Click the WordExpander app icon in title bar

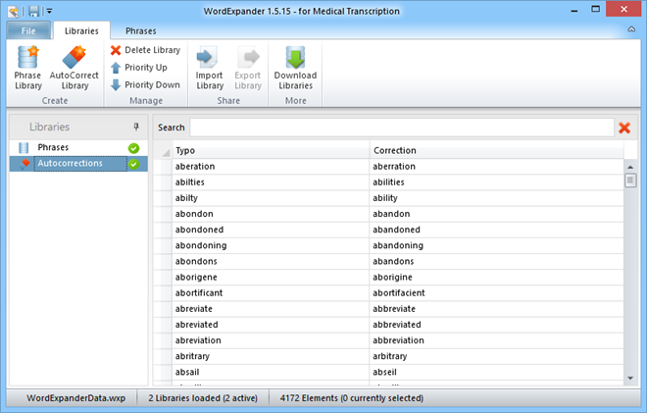(x=13, y=12)
